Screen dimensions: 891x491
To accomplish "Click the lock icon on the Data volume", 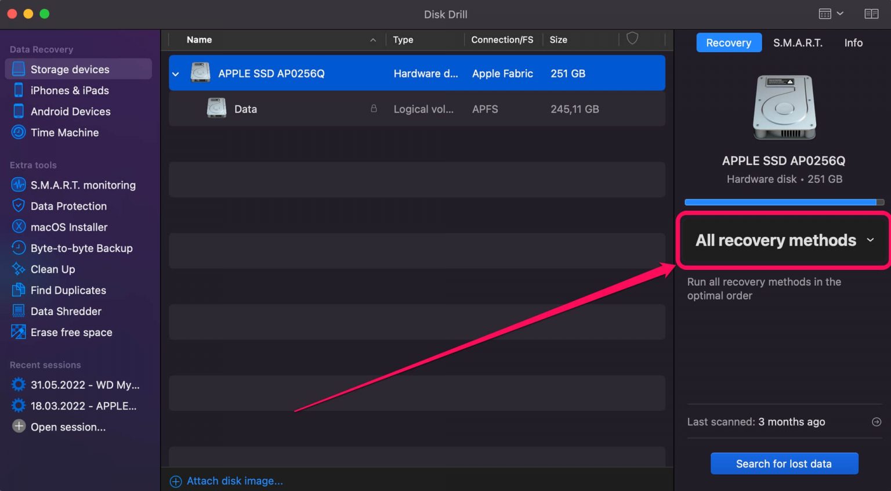I will click(374, 109).
